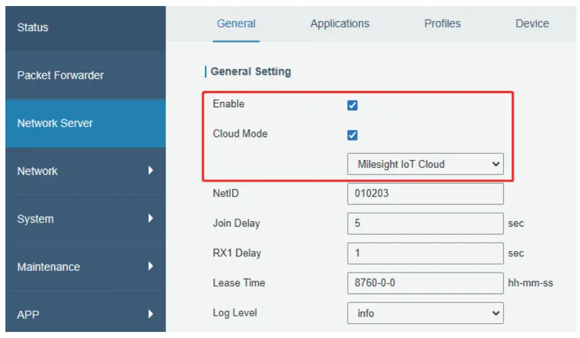Switch to the General tab
This screenshot has width=580, height=338.
coord(236,24)
